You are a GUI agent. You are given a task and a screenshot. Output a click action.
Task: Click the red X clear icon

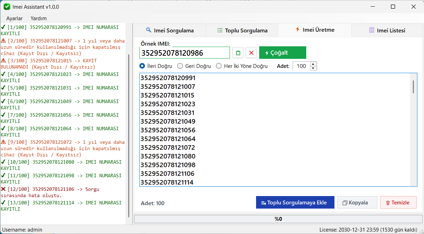pos(251,53)
